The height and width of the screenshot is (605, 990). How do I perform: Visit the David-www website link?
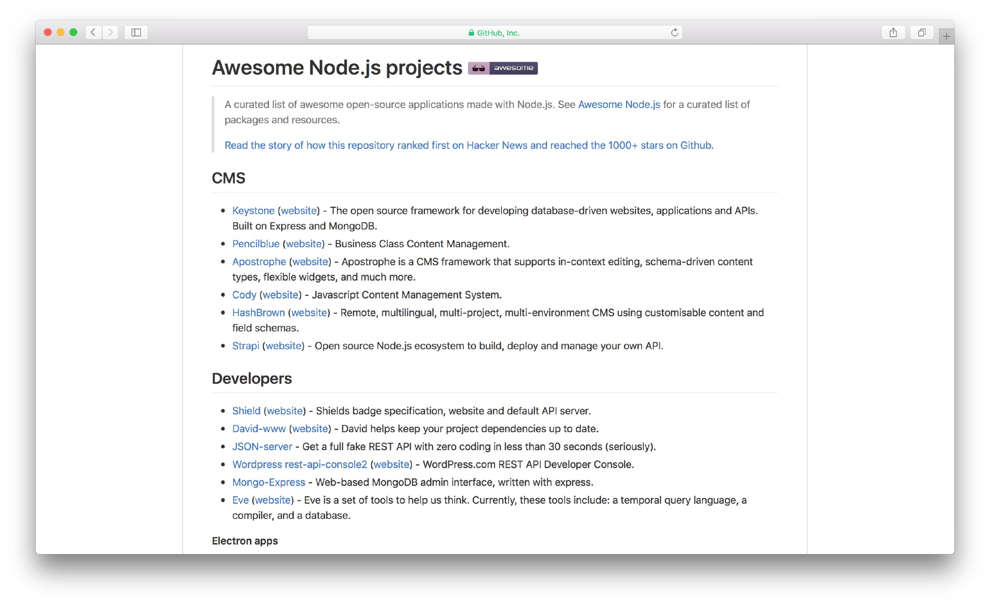click(x=310, y=429)
